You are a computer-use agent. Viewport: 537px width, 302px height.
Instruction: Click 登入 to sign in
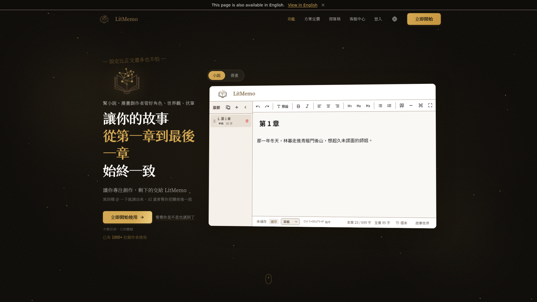(378, 19)
